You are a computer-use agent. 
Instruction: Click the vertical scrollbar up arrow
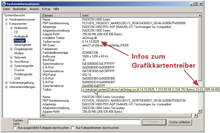tap(200, 15)
